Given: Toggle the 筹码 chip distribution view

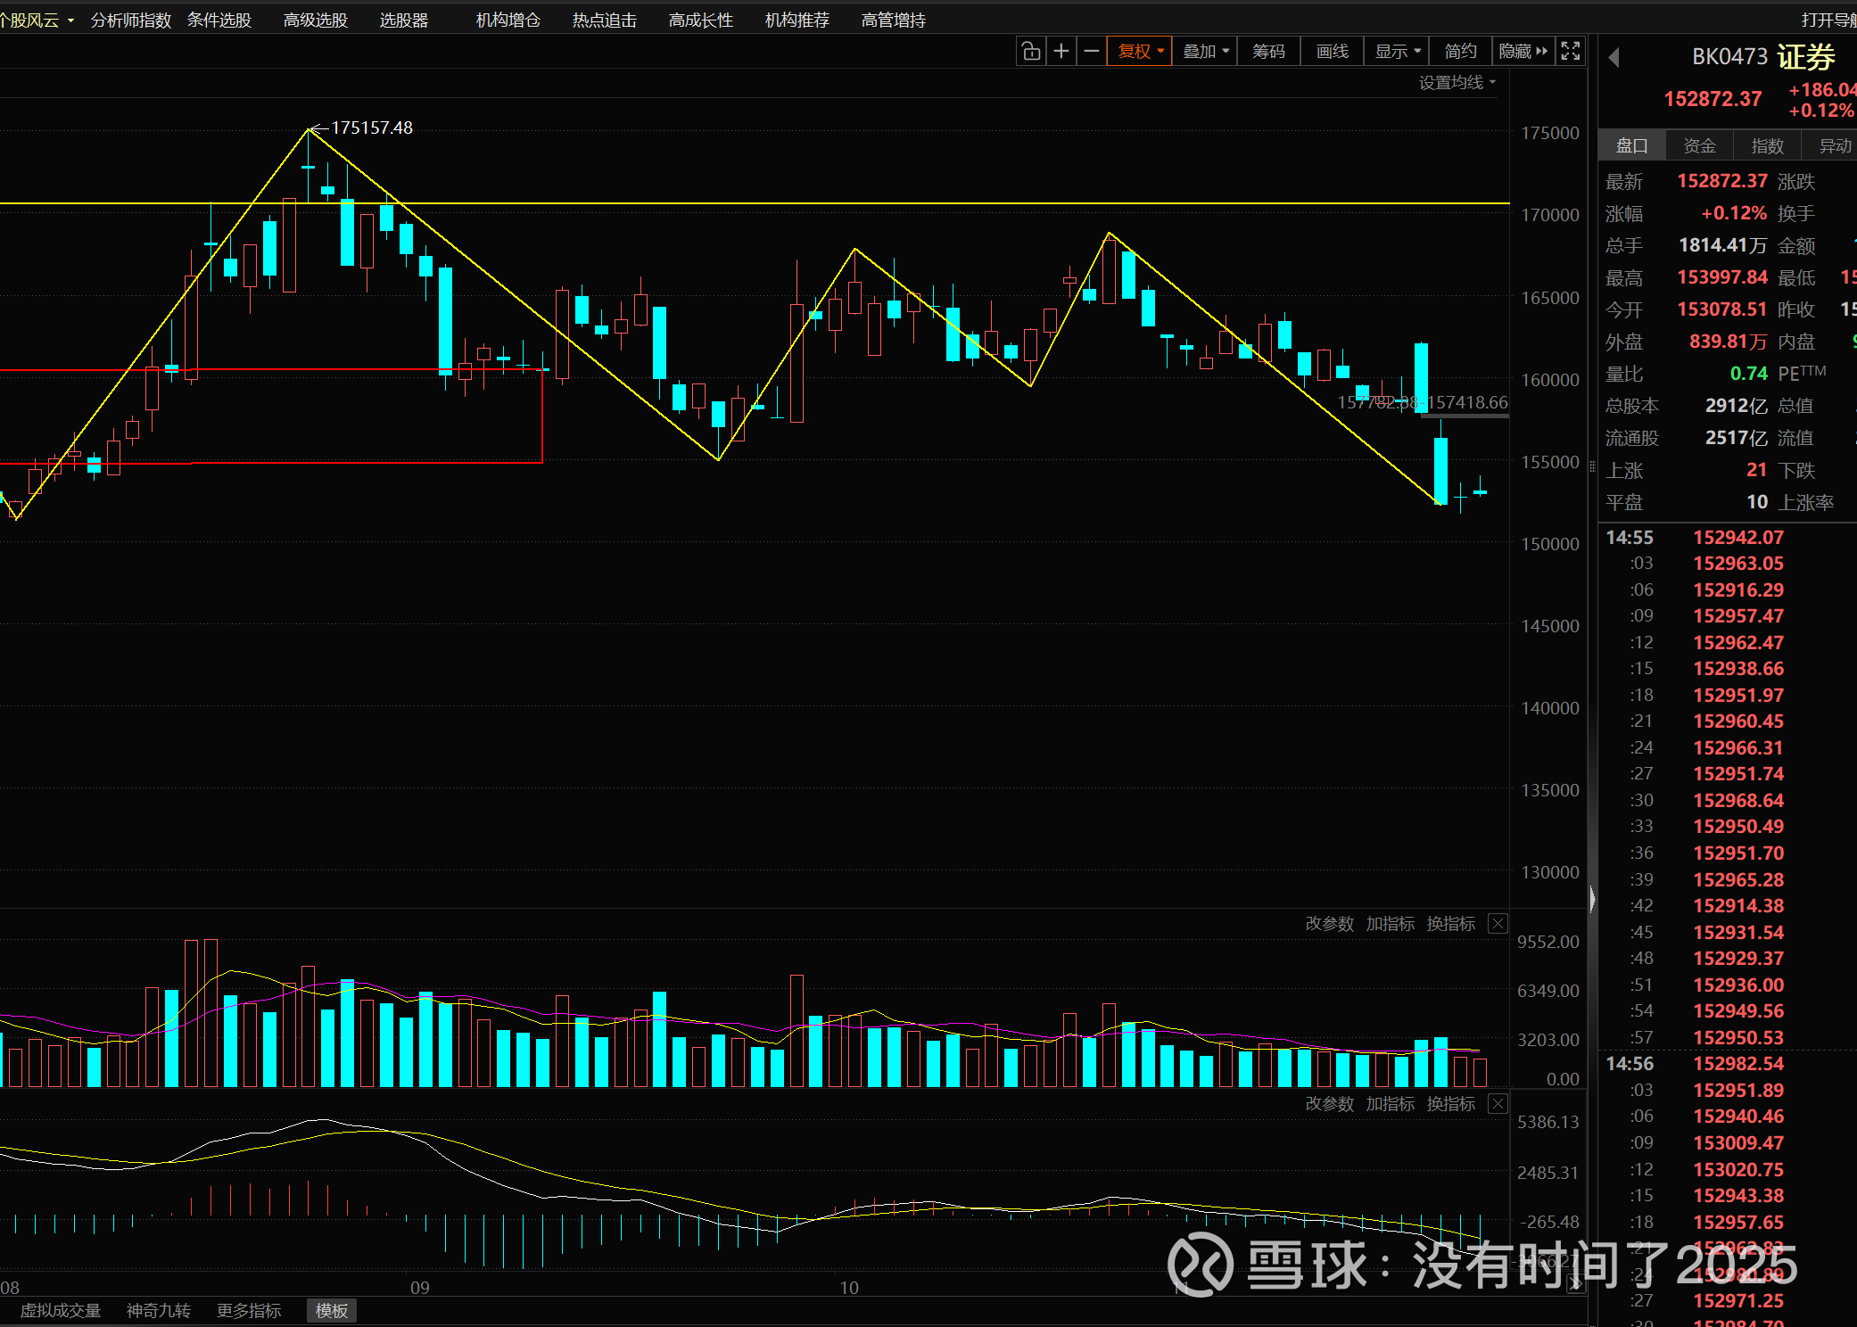Looking at the screenshot, I should coord(1268,52).
